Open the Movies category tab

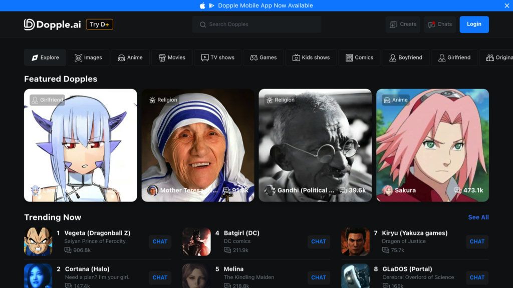[172, 57]
